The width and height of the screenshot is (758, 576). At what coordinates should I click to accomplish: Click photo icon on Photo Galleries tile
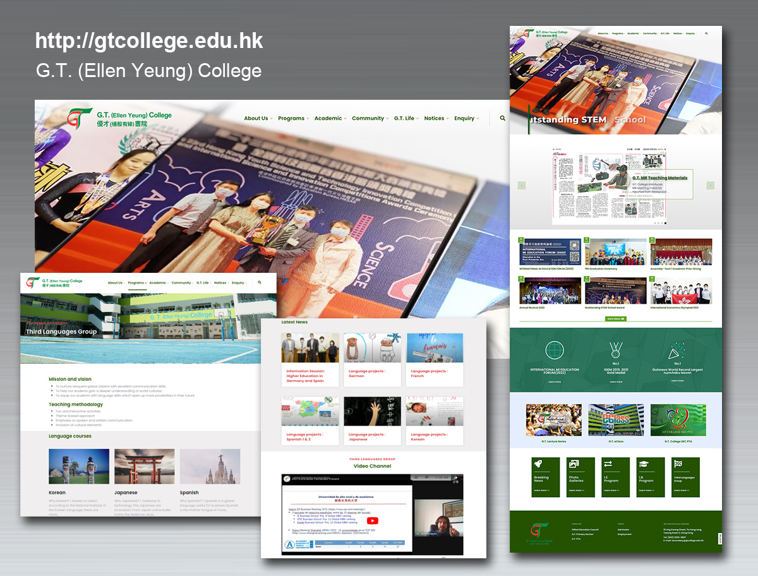point(573,464)
